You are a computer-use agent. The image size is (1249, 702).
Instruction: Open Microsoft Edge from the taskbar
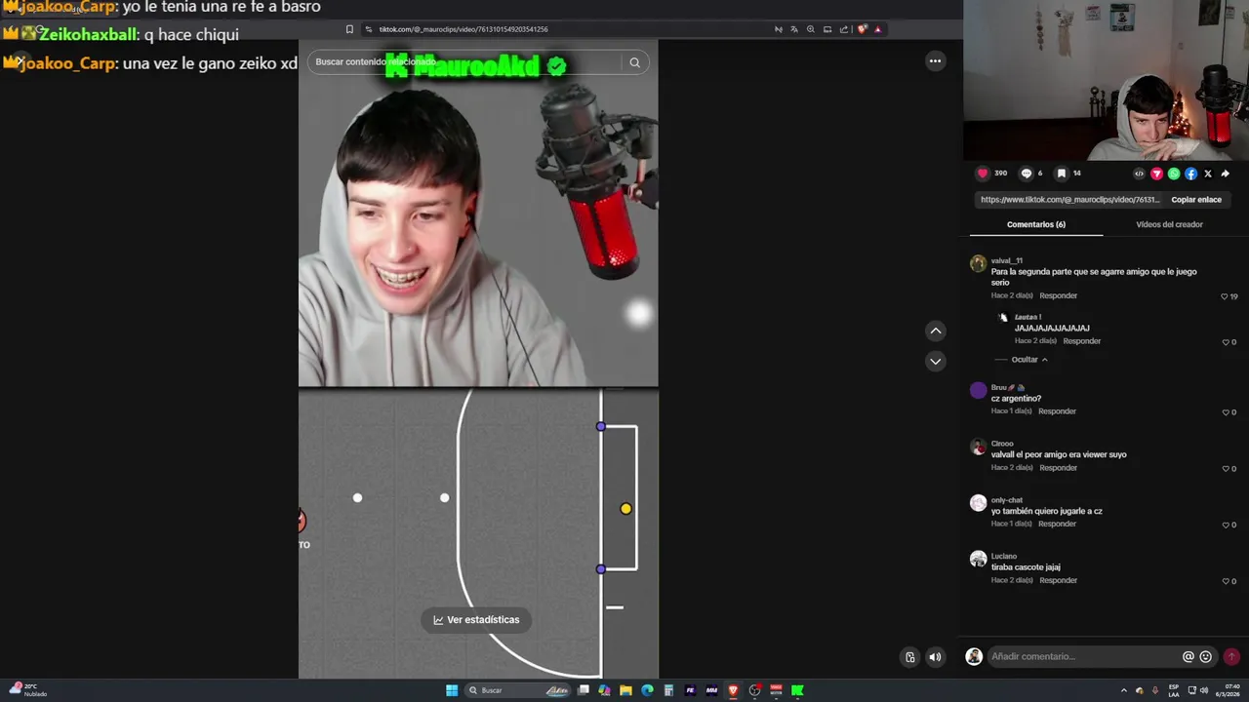pos(647,690)
